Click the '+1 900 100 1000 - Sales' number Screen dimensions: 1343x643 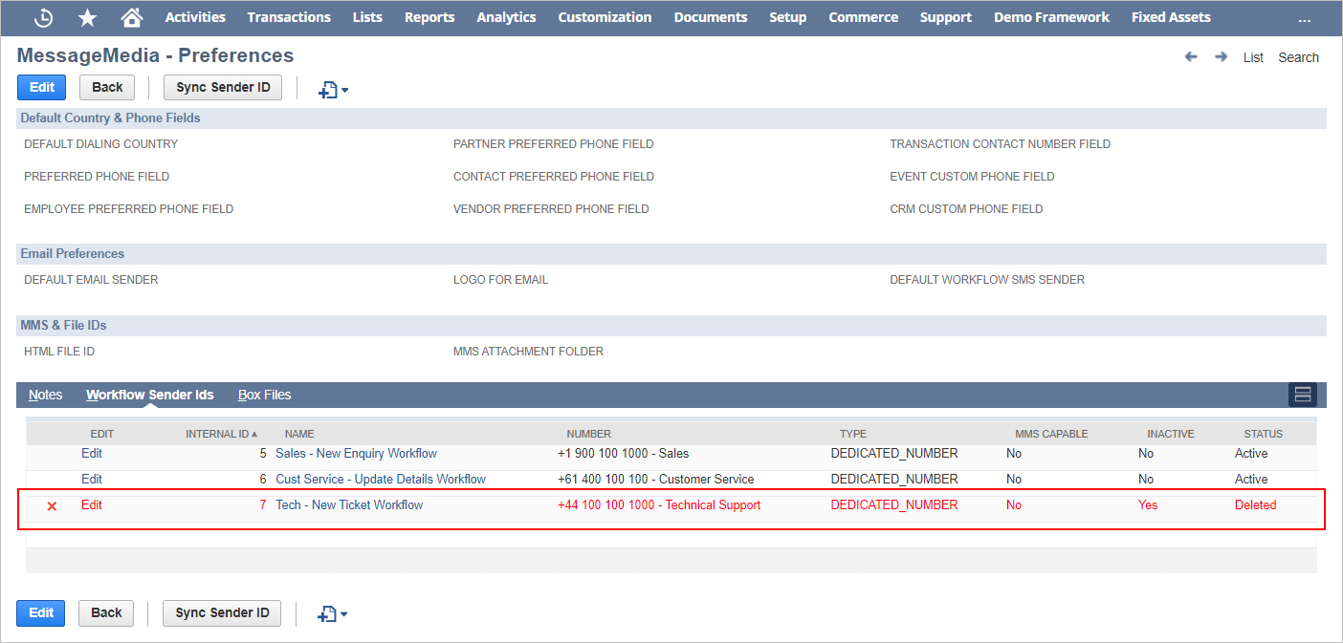click(623, 454)
